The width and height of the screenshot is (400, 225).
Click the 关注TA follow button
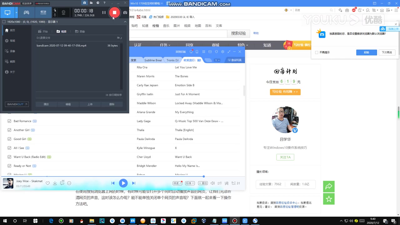coord(285,157)
